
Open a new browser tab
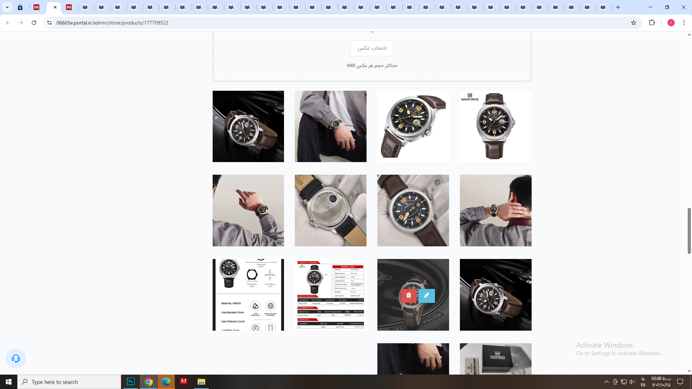pyautogui.click(x=618, y=7)
